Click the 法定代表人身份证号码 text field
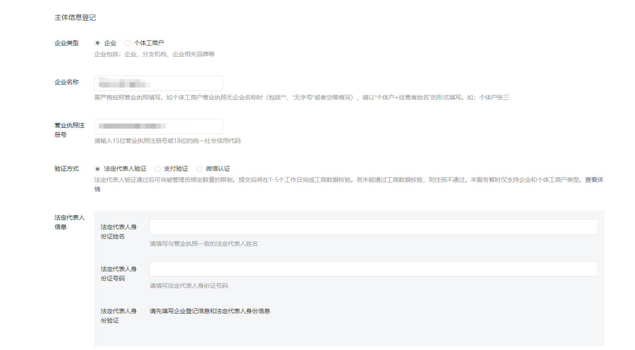This screenshot has width=635, height=350. [x=373, y=269]
